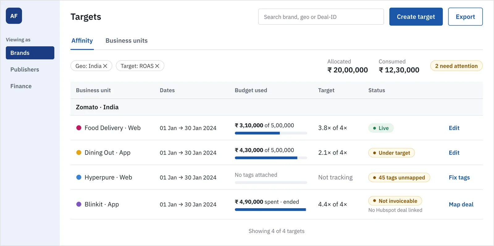This screenshot has width=494, height=246.
Task: Edit the Dining Out · App target
Action: pos(454,153)
